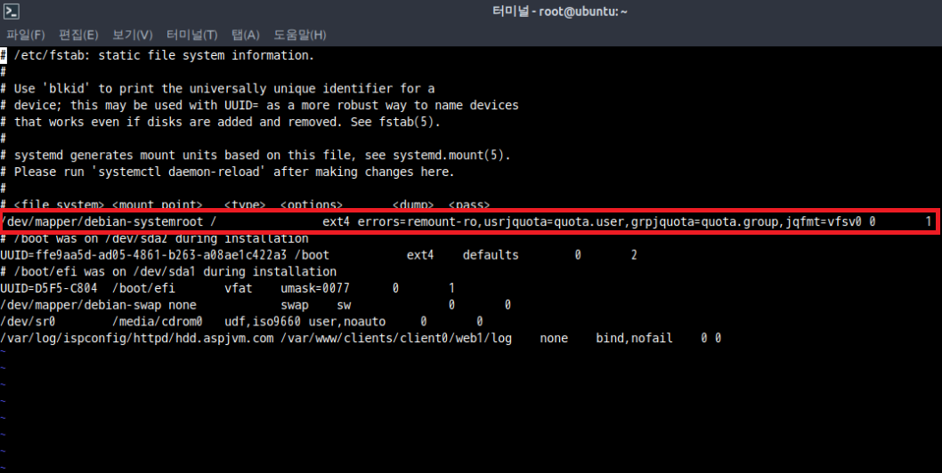Open the 보기(V) menu
The height and width of the screenshot is (473, 942).
tap(132, 35)
